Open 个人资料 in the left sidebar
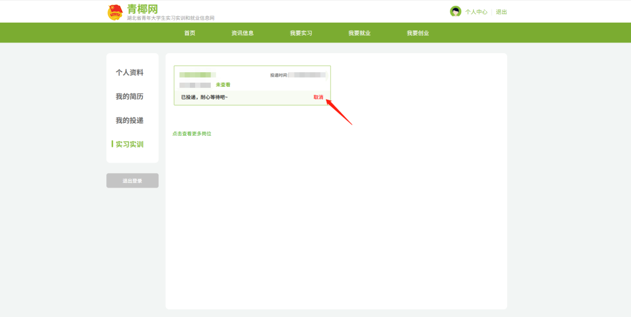 [x=129, y=73]
